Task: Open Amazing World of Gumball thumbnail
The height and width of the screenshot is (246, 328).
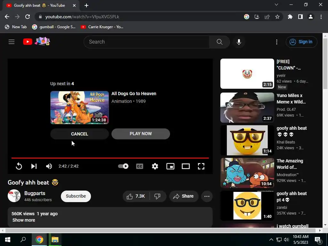Action: (x=247, y=173)
